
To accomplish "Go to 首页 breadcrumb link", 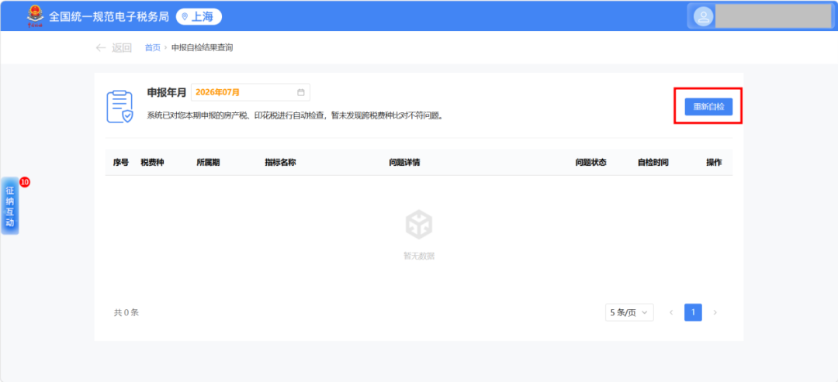I will coord(152,48).
